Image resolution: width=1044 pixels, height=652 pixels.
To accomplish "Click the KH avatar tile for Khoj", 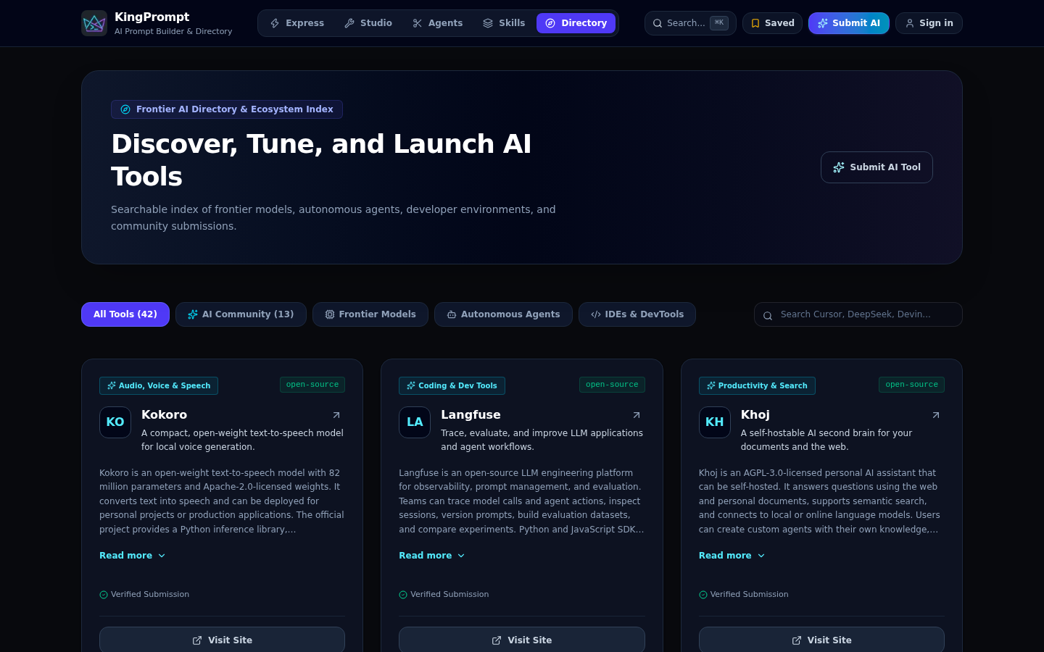I will (x=715, y=422).
